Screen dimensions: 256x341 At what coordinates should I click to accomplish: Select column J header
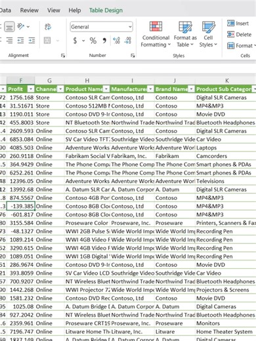pyautogui.click(x=175, y=81)
